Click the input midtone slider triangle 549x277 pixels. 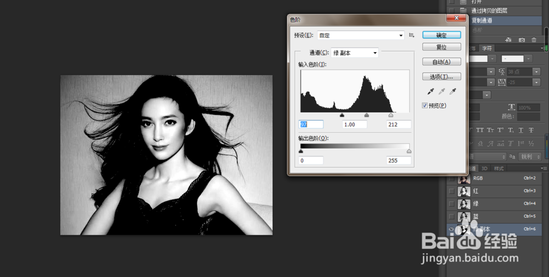367,115
